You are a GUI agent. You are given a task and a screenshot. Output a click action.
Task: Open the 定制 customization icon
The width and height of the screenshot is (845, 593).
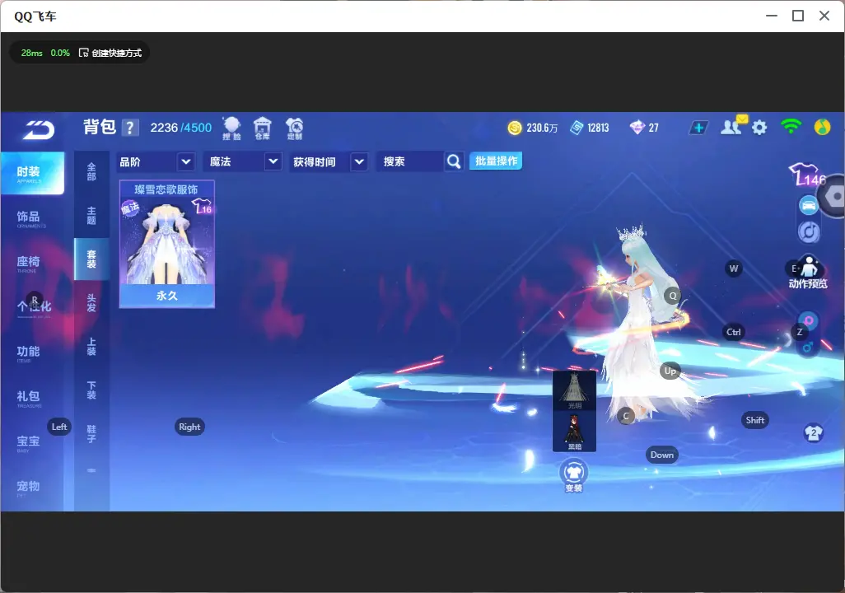point(294,128)
